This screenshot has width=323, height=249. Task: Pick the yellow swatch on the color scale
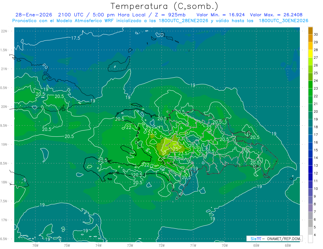point(310,54)
